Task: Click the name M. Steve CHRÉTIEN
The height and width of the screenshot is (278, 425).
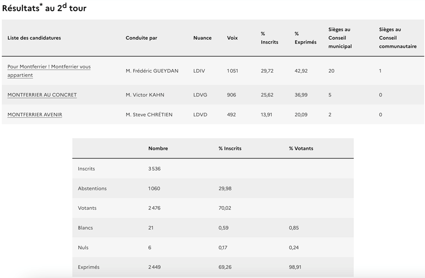Action: [149, 114]
